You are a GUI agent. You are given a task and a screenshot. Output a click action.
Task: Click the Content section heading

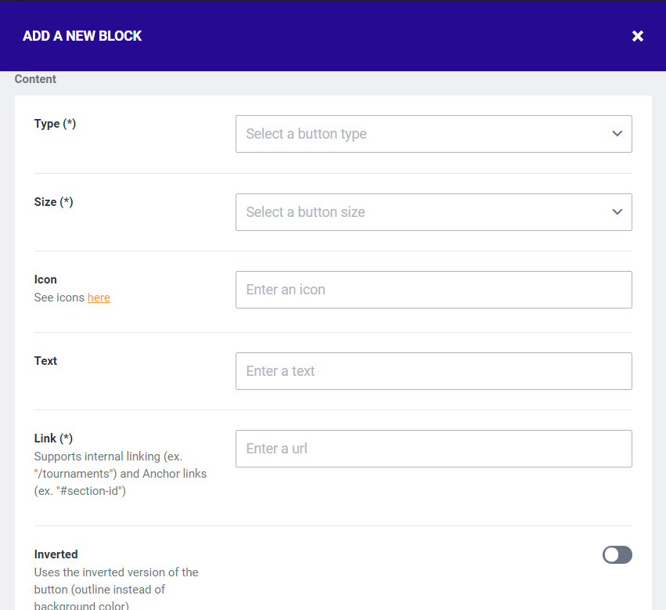35,79
